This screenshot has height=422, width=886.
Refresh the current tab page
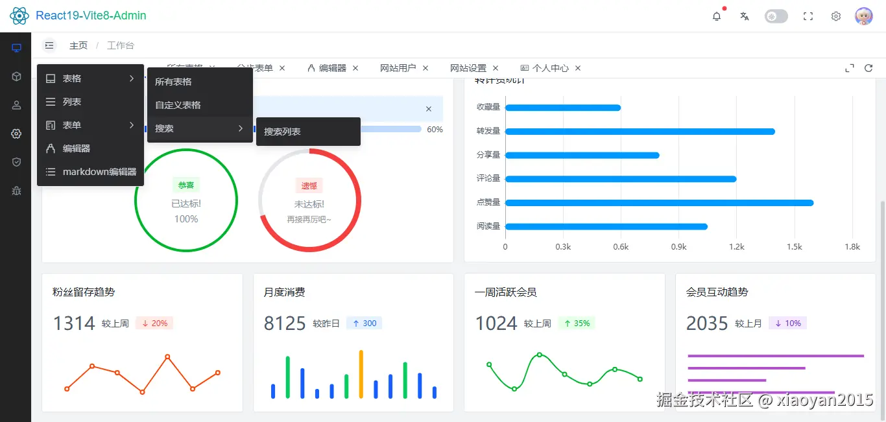(x=868, y=68)
